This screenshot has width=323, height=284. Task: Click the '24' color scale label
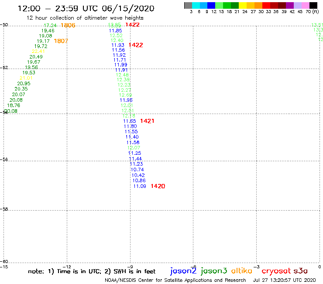(x=245, y=12)
